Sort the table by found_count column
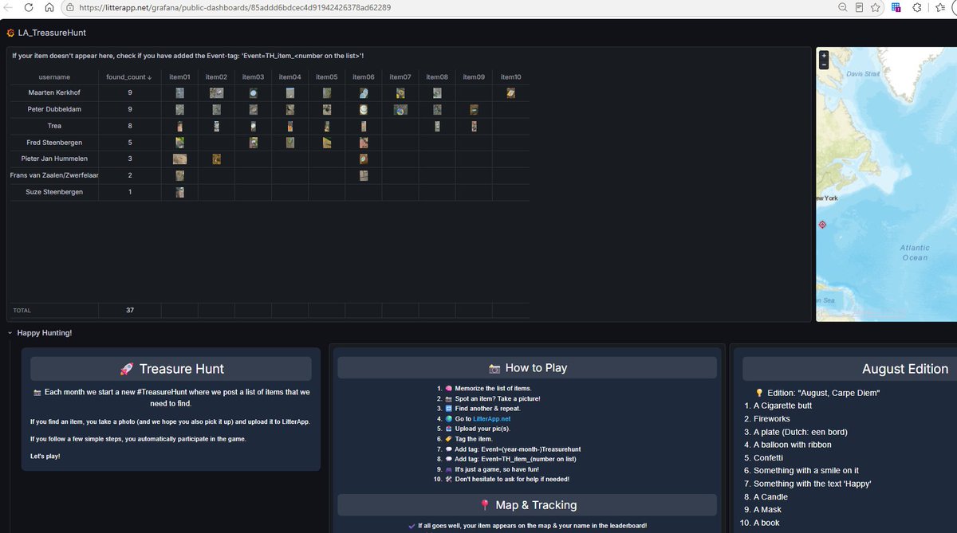Viewport: 957px width, 533px height. [x=128, y=77]
